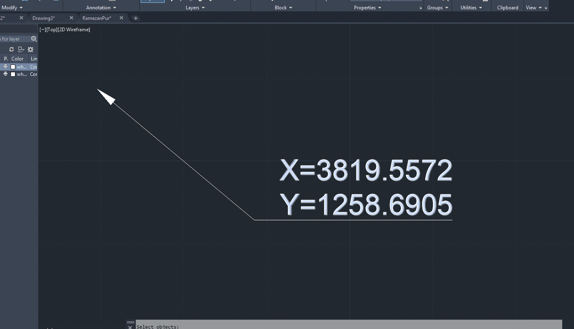574x329 pixels.
Task: Click in the Select objects command line
Action: (349, 325)
